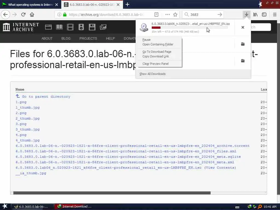Click the ISO disc file icon in downloads
Screen dimensions: 280x210
tap(144, 28)
